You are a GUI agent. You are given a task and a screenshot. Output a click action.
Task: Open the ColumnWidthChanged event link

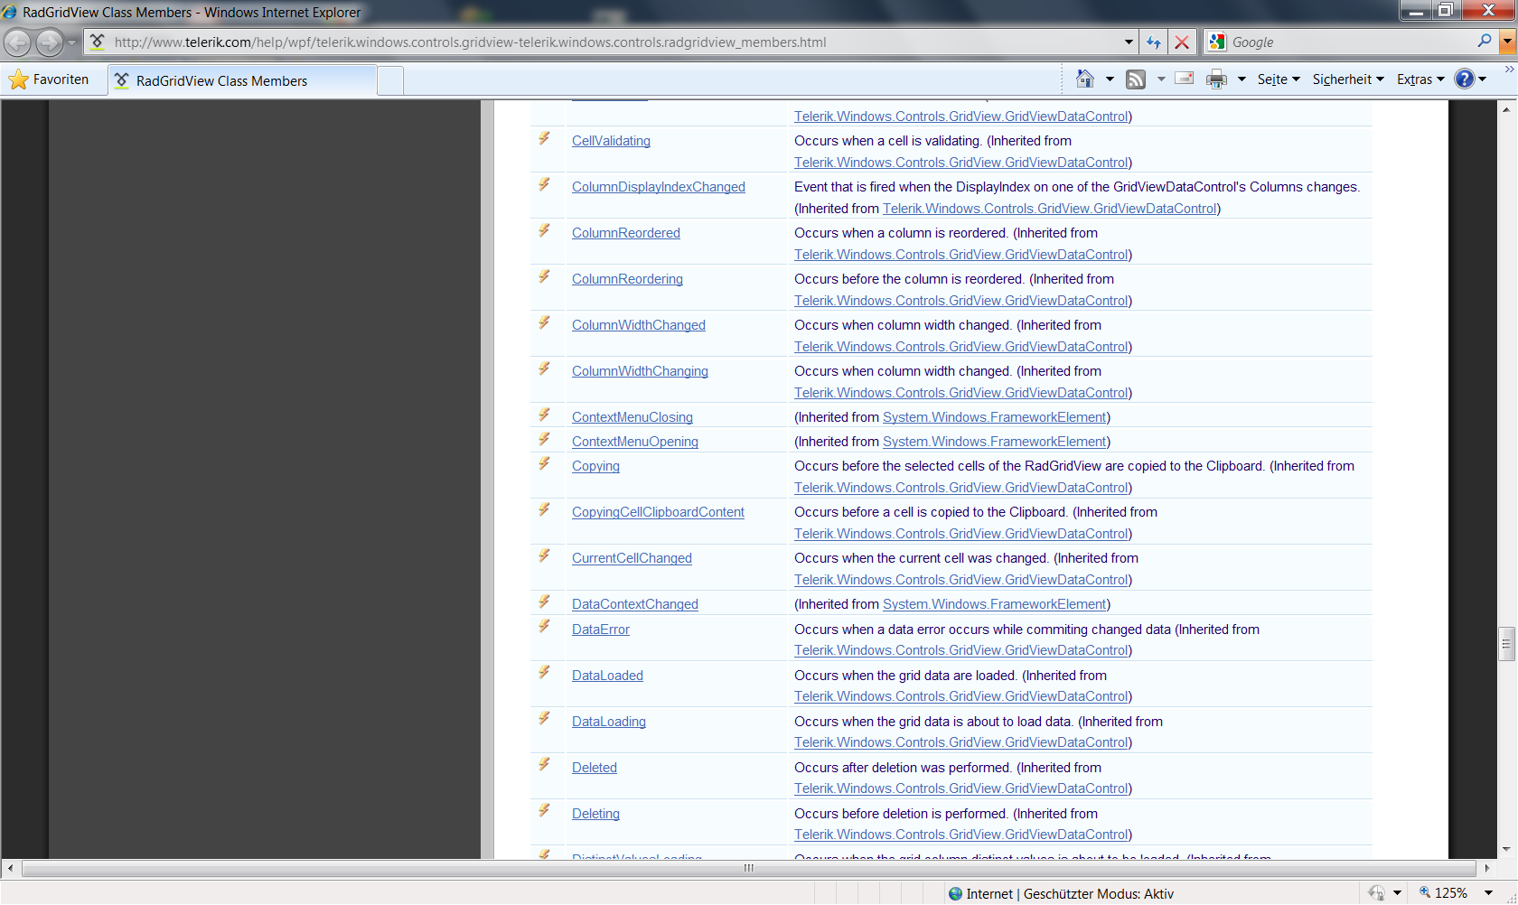[x=639, y=325]
